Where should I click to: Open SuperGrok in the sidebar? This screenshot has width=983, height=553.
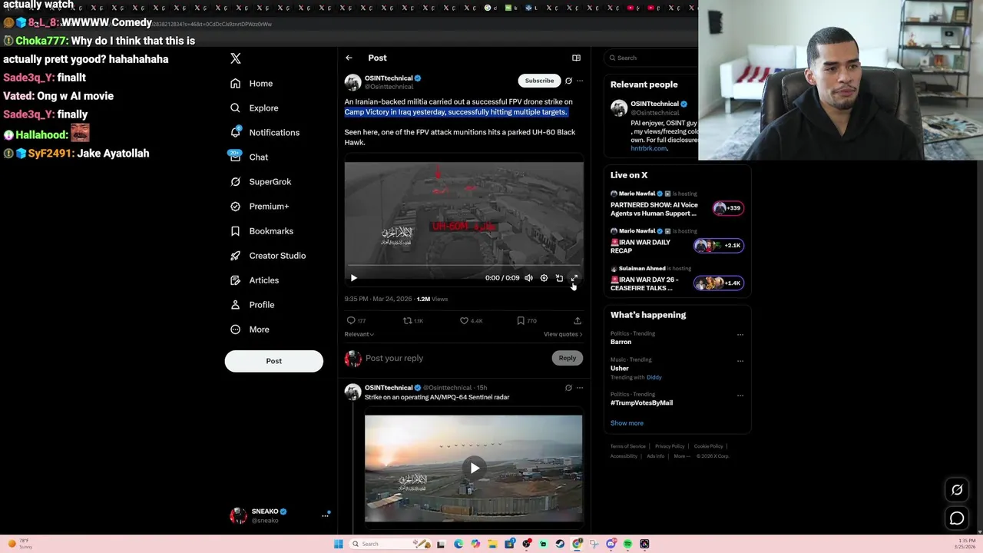click(260, 182)
